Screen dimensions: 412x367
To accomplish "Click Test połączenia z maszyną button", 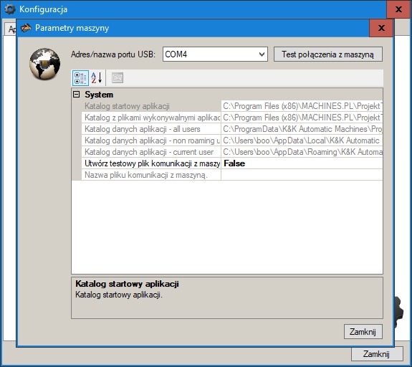I will pos(328,54).
